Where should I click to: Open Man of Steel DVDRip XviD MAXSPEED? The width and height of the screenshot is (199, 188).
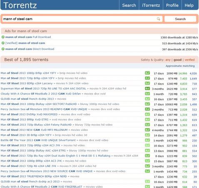pos(29,114)
